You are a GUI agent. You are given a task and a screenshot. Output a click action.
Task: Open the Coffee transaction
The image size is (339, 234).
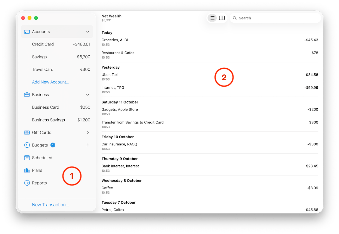210,190
